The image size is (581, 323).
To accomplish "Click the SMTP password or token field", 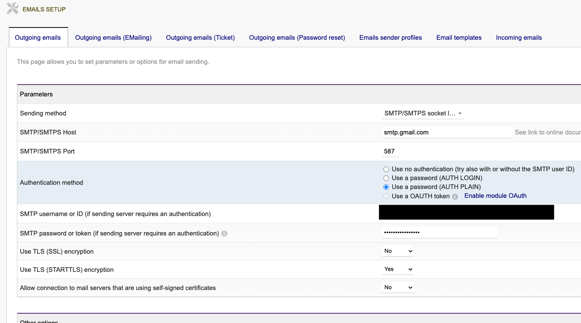I will (439, 233).
